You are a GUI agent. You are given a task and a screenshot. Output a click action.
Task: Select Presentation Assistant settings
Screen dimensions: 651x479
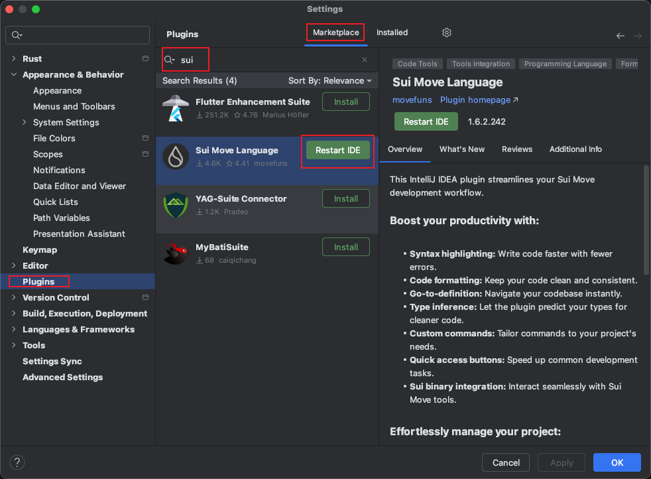click(x=79, y=234)
